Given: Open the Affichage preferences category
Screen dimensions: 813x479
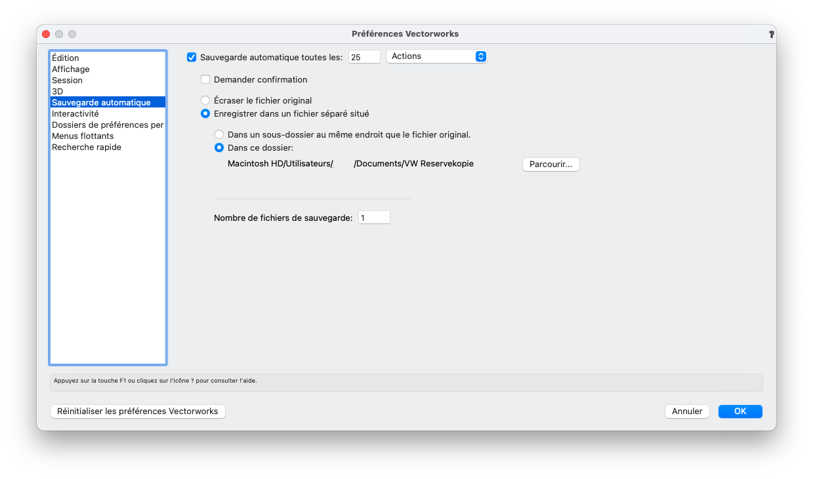Looking at the screenshot, I should pyautogui.click(x=108, y=69).
